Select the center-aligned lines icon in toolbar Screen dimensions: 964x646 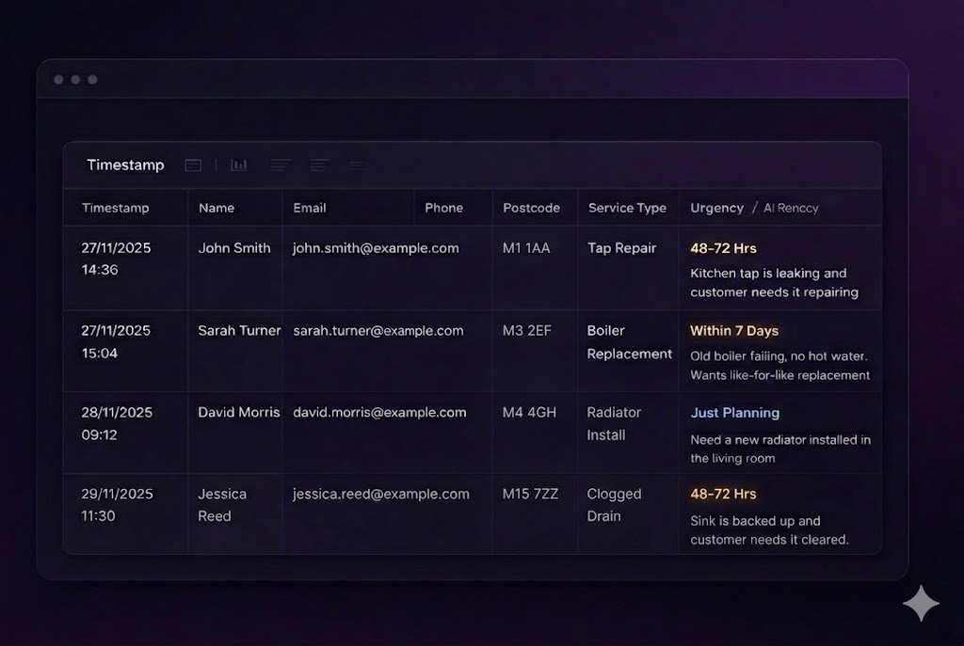[319, 165]
